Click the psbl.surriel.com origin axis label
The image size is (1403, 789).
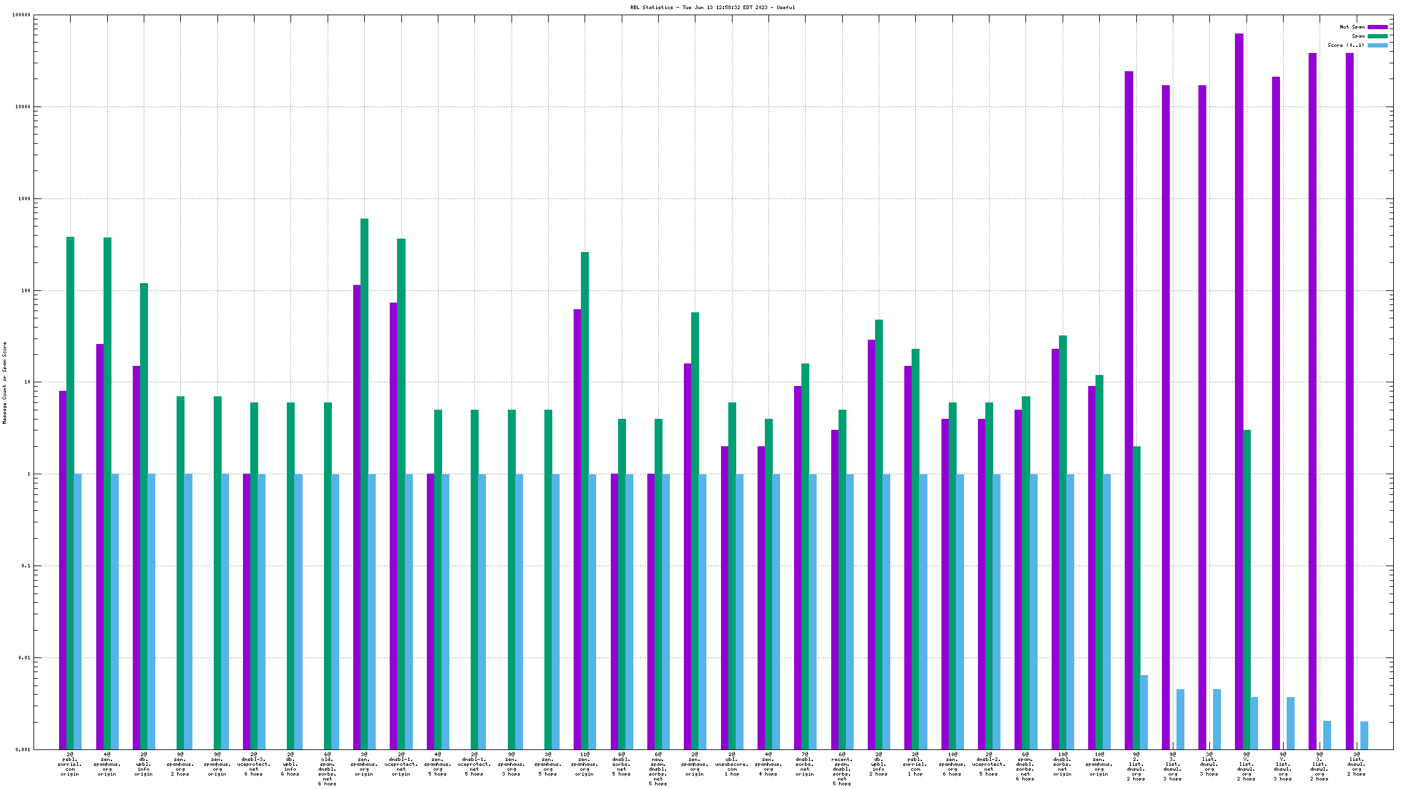coord(70,764)
